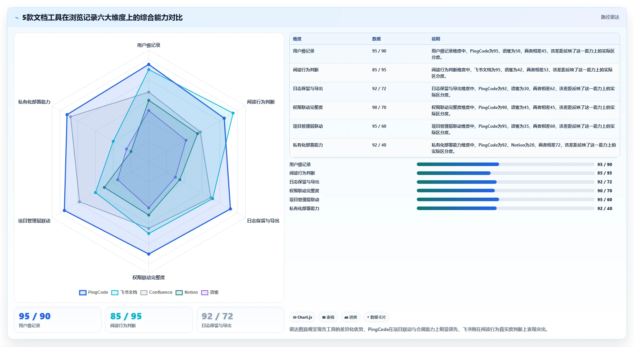Click the 进度 chip
Viewport: 634px width, 347px height.
click(x=351, y=317)
